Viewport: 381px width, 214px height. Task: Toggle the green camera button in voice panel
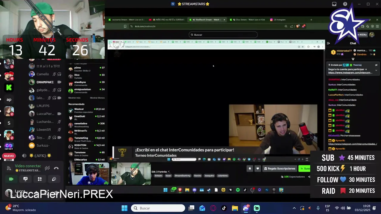pyautogui.click(x=11, y=179)
